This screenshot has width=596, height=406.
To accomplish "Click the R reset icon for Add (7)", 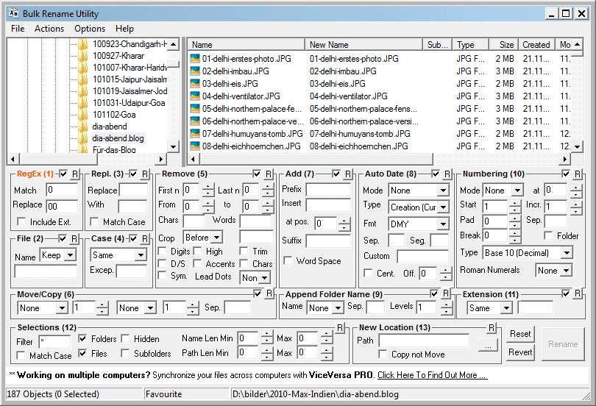I will [x=348, y=174].
